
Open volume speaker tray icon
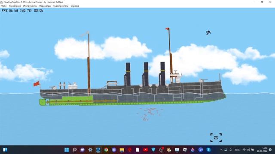click(248, 150)
